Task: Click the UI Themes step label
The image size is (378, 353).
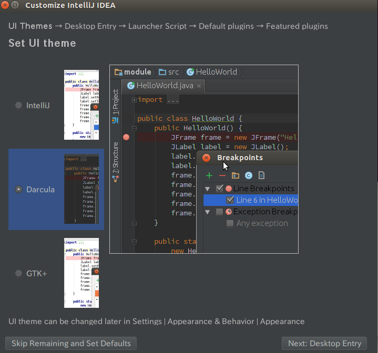Action: (30, 26)
